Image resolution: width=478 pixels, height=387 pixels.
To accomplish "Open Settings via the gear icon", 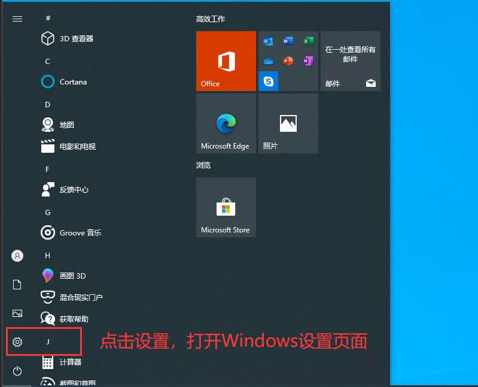I will click(17, 342).
